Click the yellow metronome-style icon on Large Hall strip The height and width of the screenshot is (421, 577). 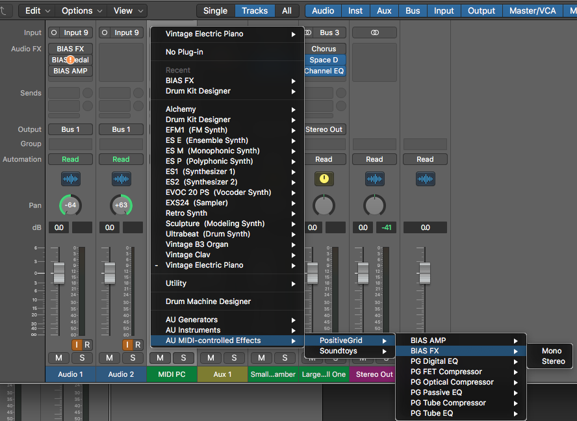[x=324, y=179]
